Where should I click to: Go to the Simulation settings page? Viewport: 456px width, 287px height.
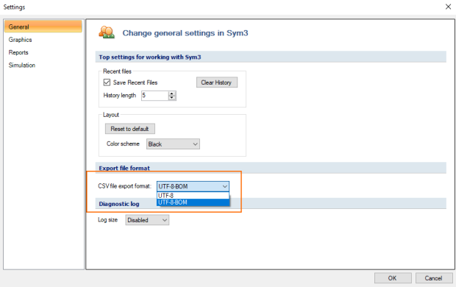[x=22, y=65]
